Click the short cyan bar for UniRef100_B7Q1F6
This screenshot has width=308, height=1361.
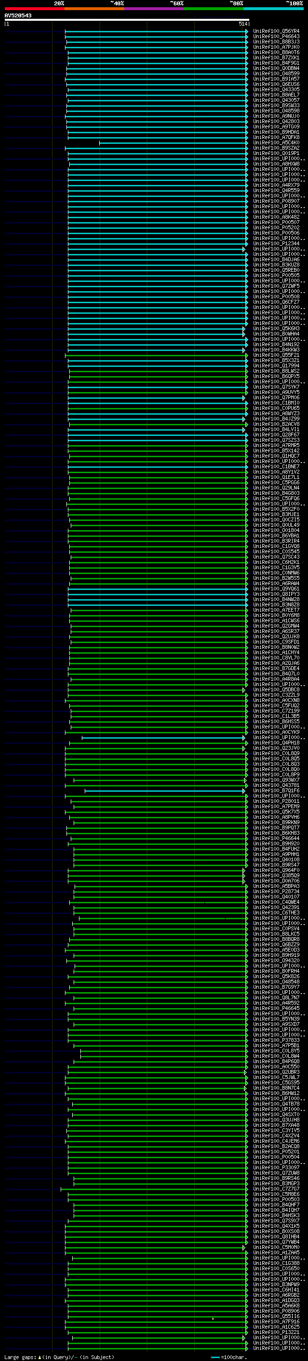(165, 791)
